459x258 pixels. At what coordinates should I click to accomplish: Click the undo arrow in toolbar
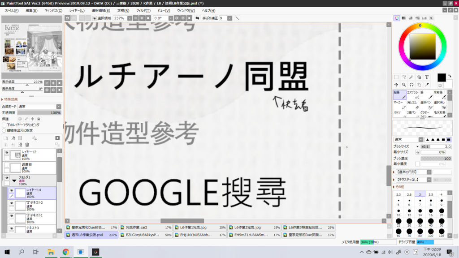click(x=67, y=18)
